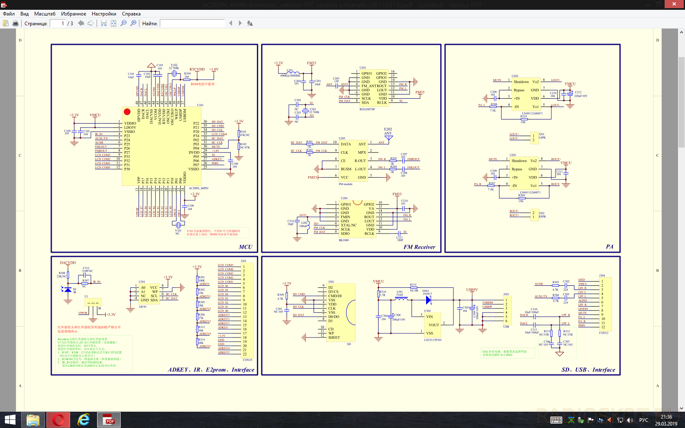Open the Opera browser taskbar icon
The width and height of the screenshot is (685, 428).
point(58,420)
